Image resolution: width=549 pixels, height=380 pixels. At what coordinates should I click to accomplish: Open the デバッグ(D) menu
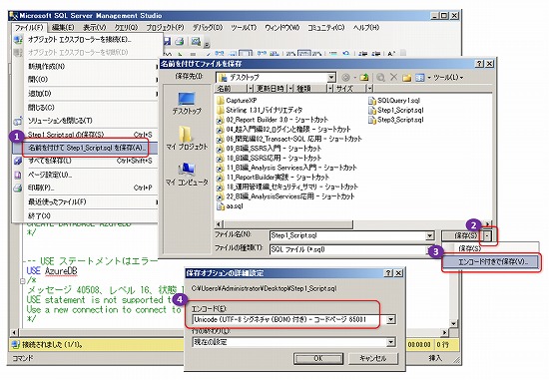[208, 27]
